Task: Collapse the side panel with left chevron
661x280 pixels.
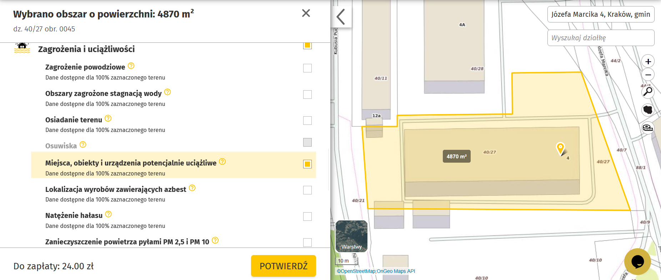Action: click(x=341, y=17)
